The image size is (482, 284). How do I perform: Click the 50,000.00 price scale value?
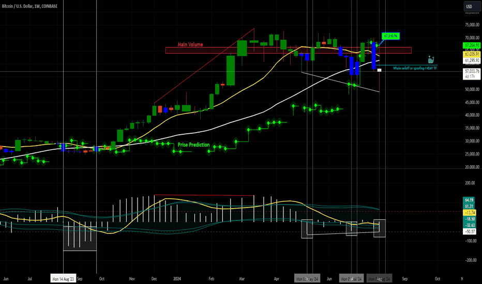point(472,89)
